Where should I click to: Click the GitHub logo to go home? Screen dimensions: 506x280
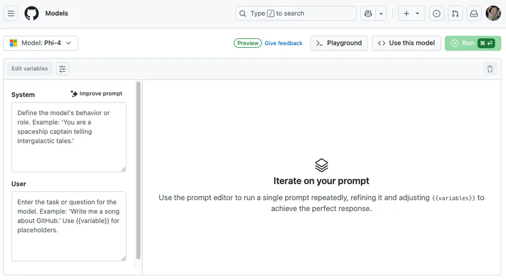pyautogui.click(x=31, y=13)
